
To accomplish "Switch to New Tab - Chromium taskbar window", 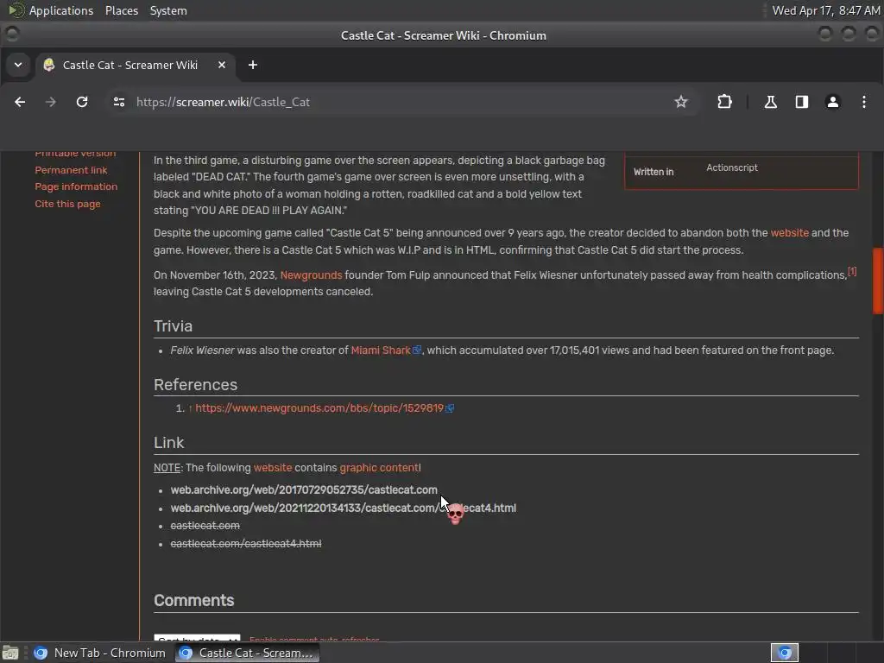I will [x=100, y=653].
